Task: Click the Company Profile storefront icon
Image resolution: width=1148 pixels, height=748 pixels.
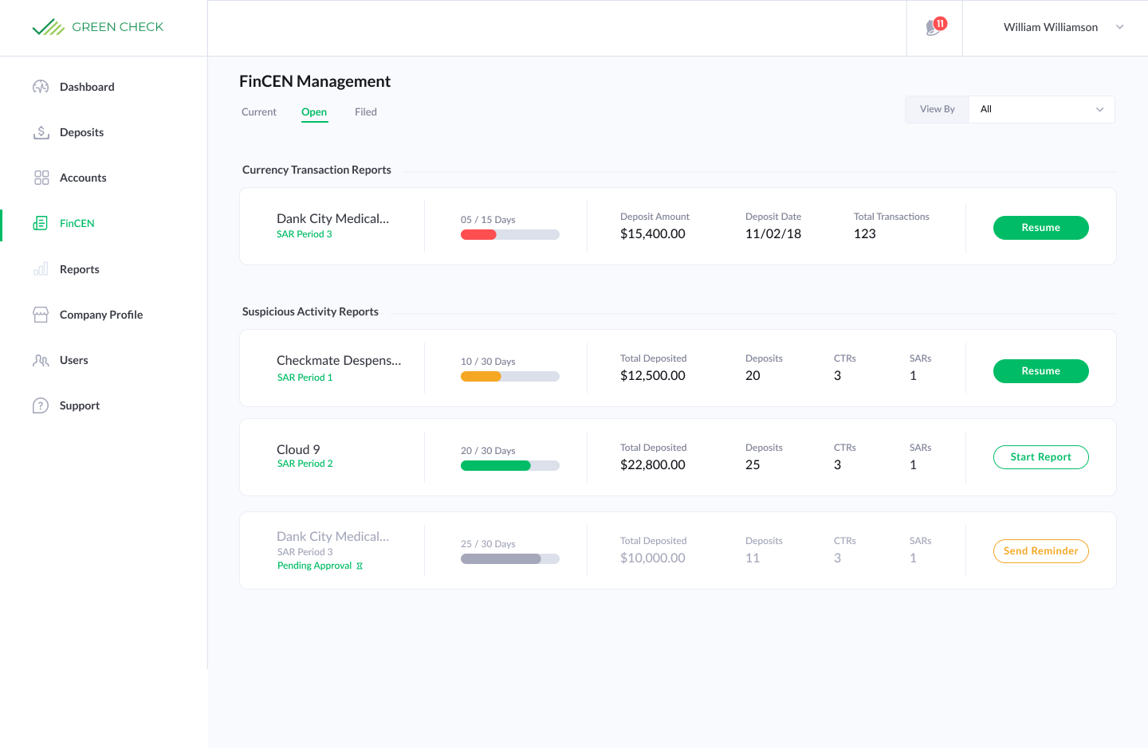Action: point(41,315)
